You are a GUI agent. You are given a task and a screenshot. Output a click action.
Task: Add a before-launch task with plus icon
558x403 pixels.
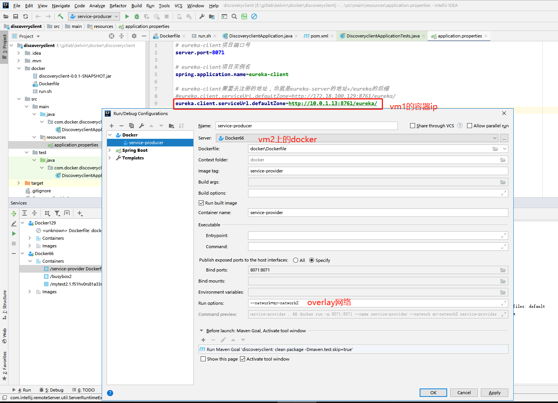coord(203,340)
